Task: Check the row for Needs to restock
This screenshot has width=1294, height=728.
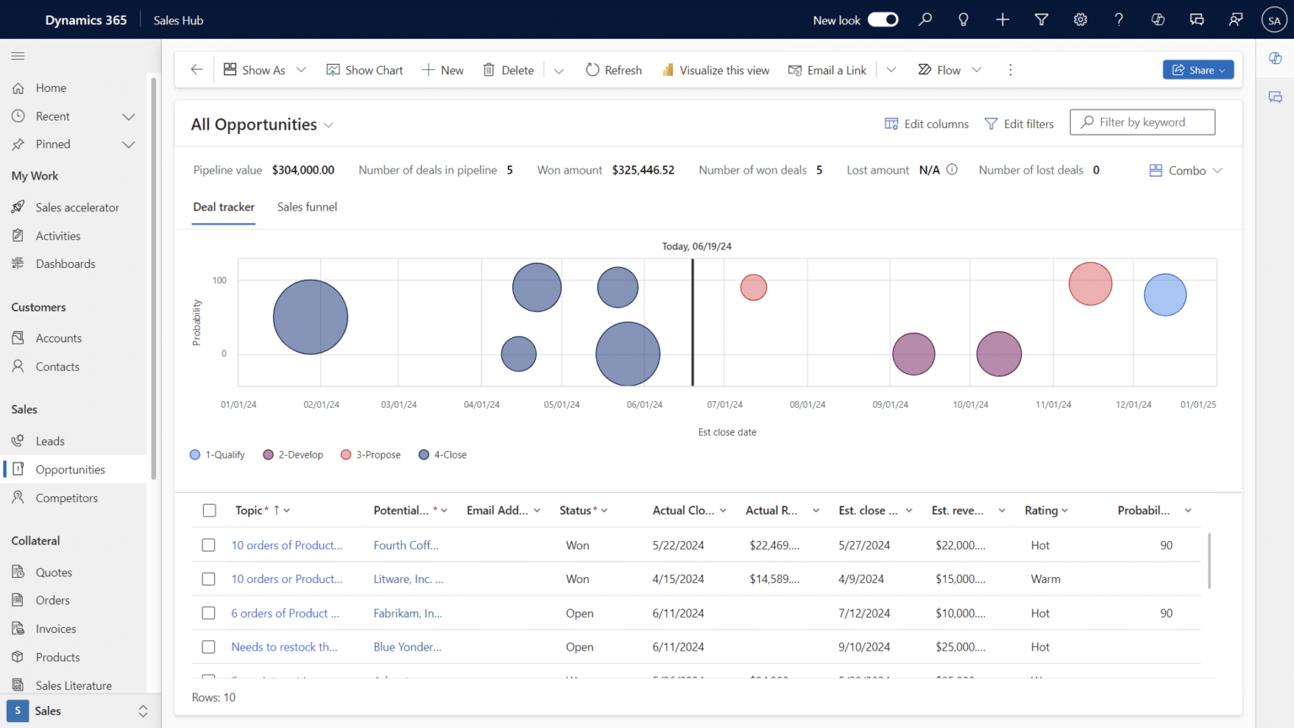Action: coord(208,646)
